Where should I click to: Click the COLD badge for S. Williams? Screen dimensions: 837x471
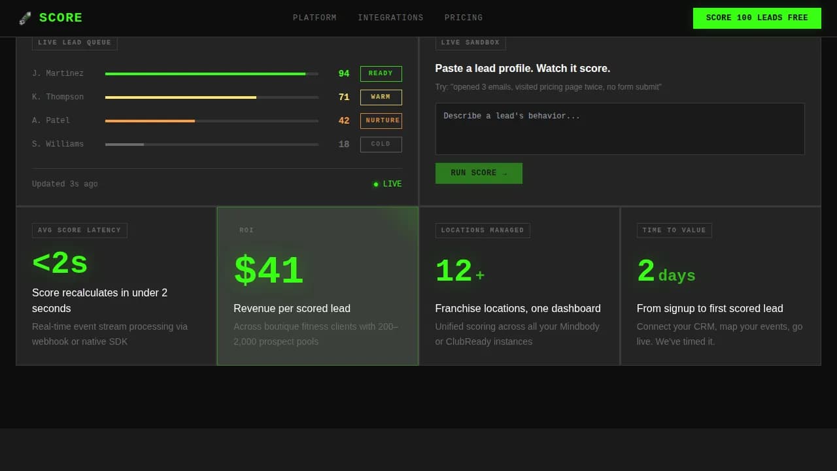click(381, 145)
